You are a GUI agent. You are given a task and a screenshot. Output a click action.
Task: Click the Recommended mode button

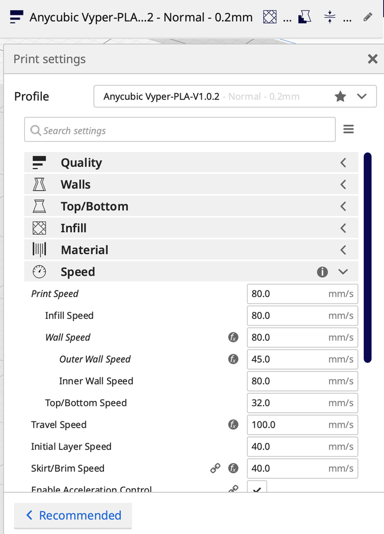pyautogui.click(x=73, y=515)
